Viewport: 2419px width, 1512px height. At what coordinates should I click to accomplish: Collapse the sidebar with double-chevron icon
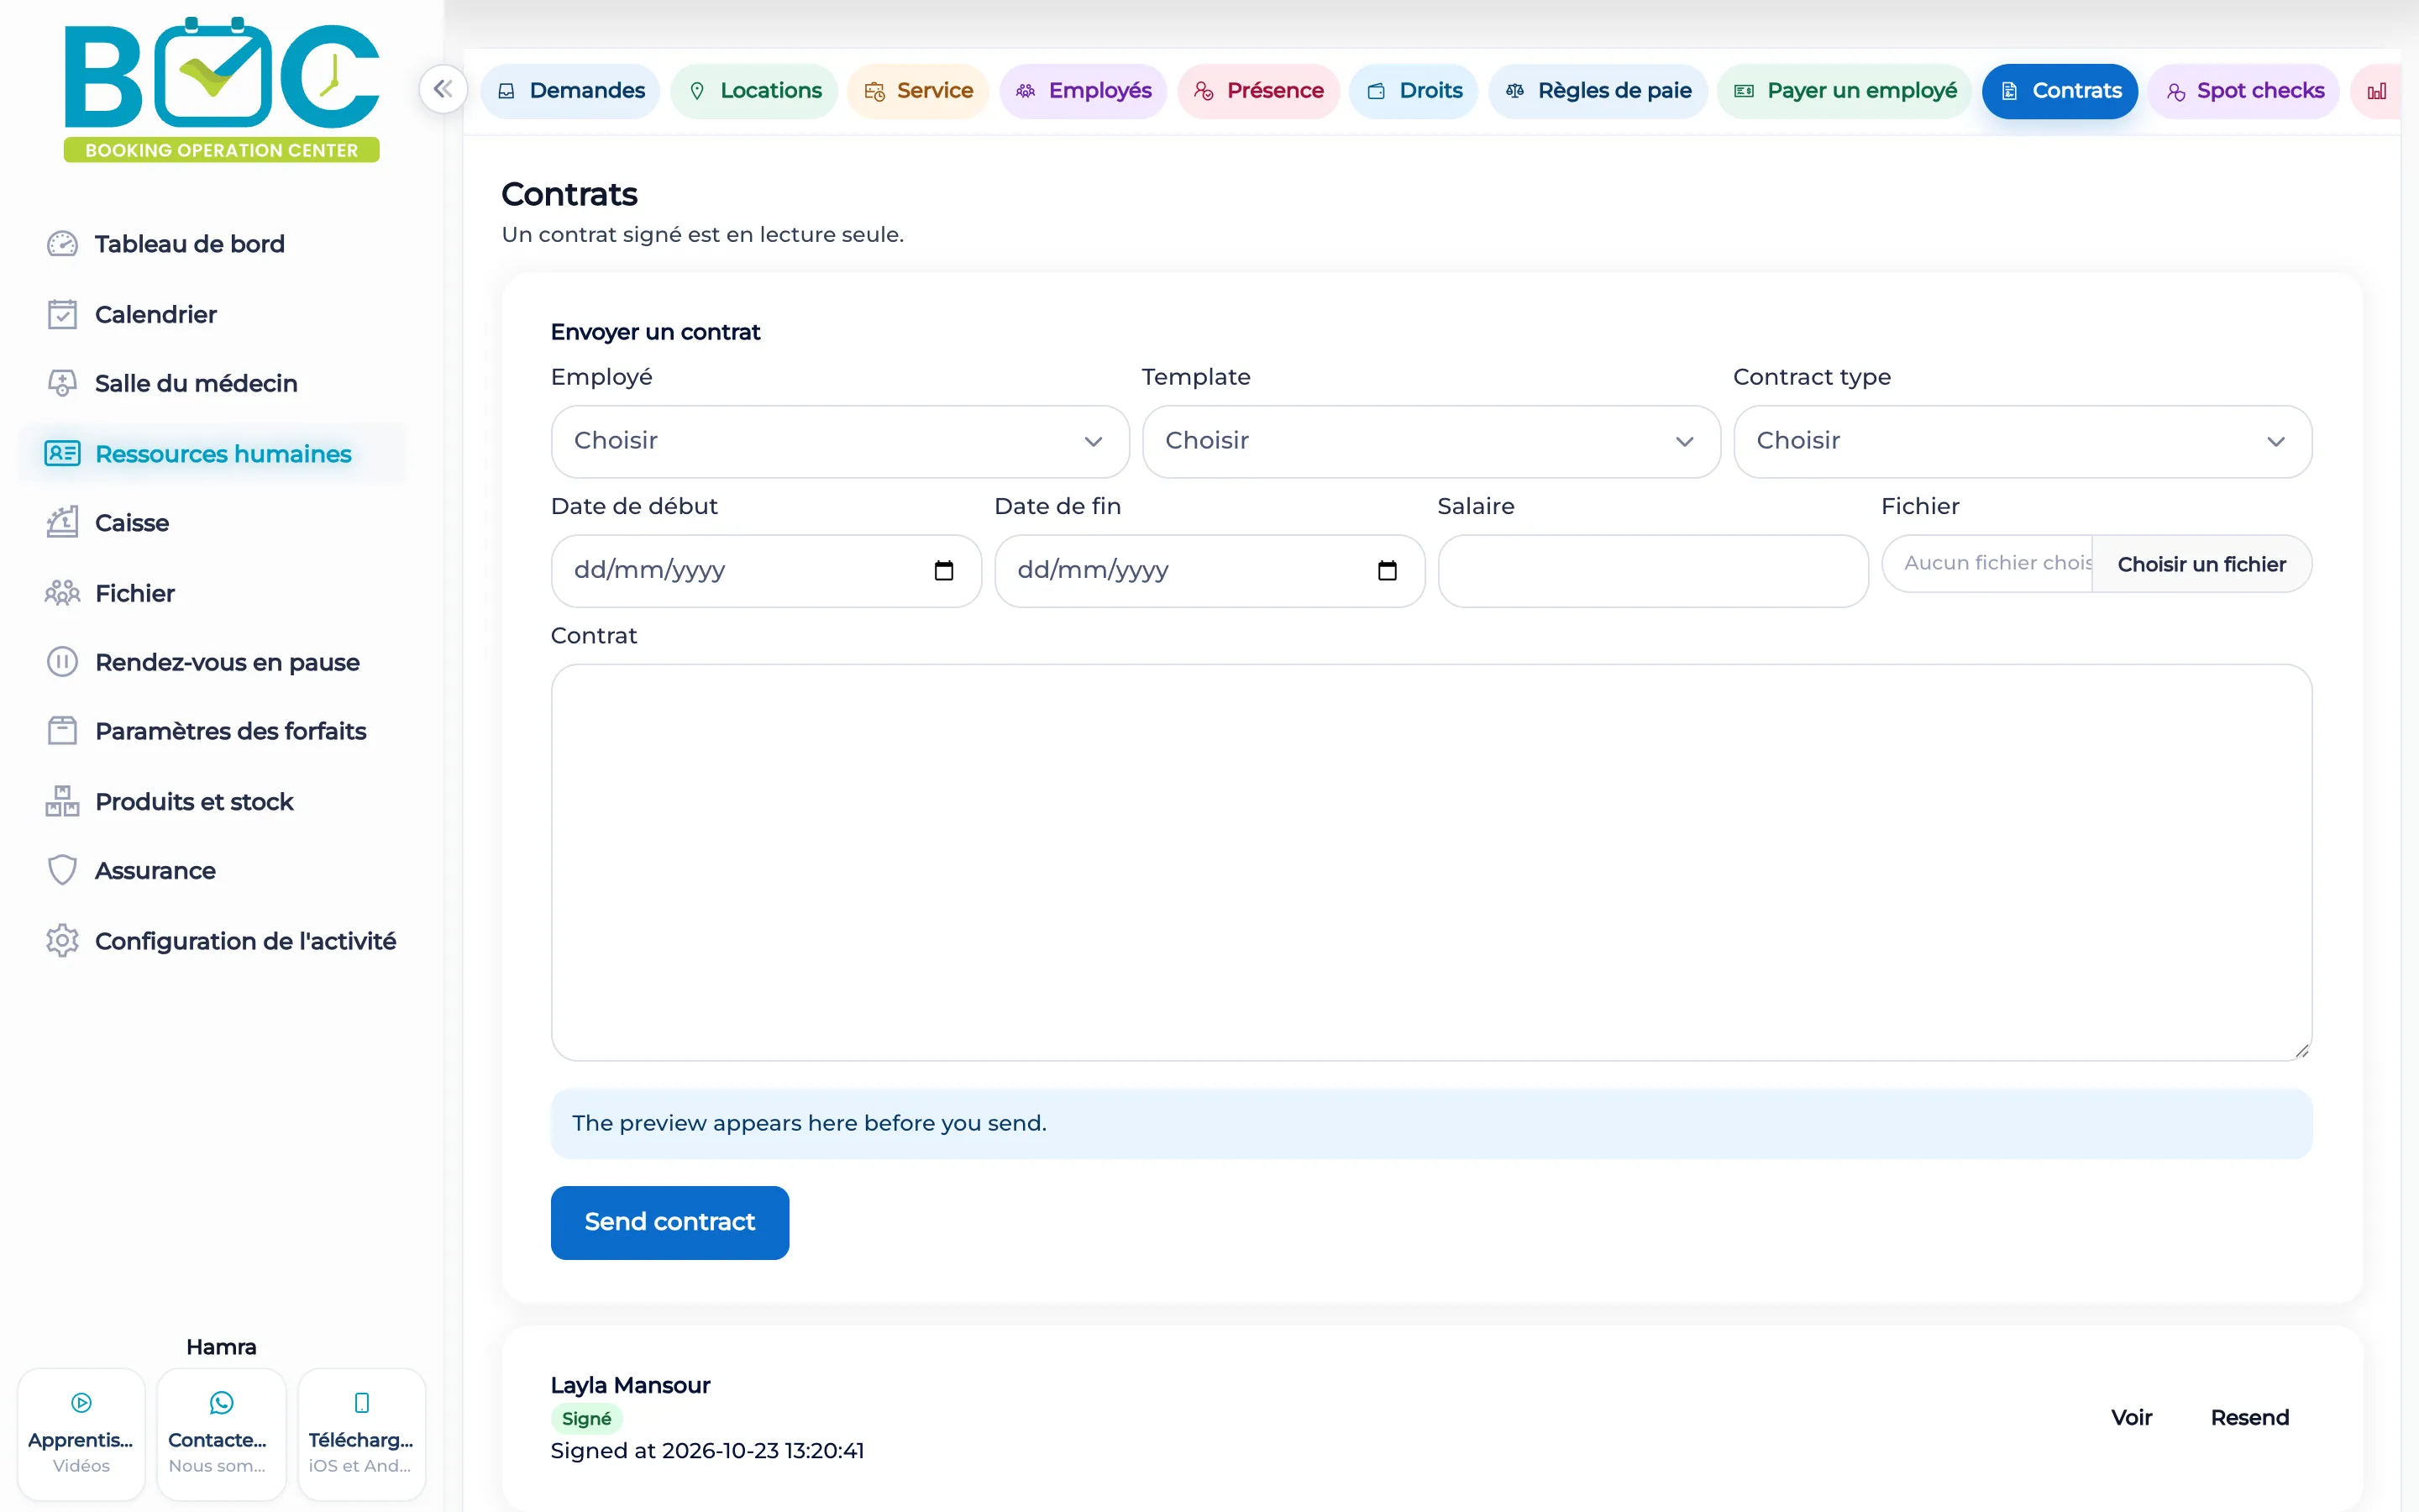(x=443, y=89)
